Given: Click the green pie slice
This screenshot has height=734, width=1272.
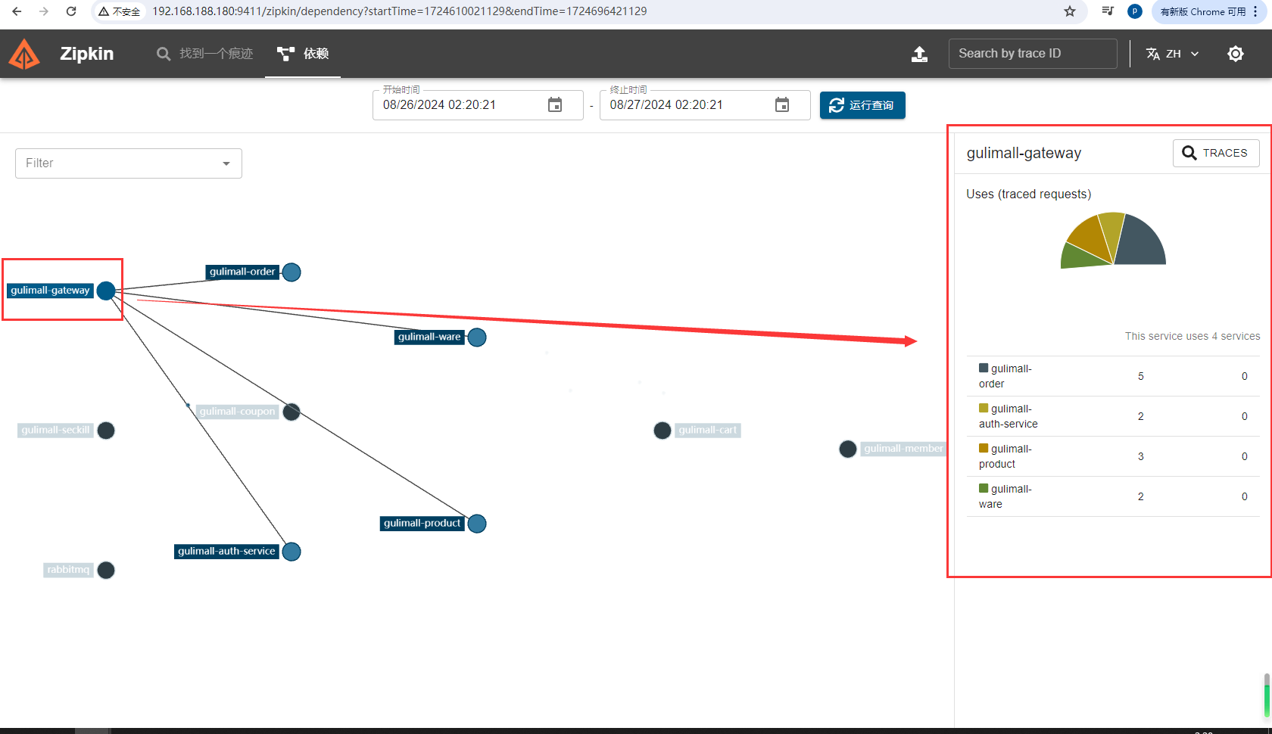Looking at the screenshot, I should (x=1081, y=257).
